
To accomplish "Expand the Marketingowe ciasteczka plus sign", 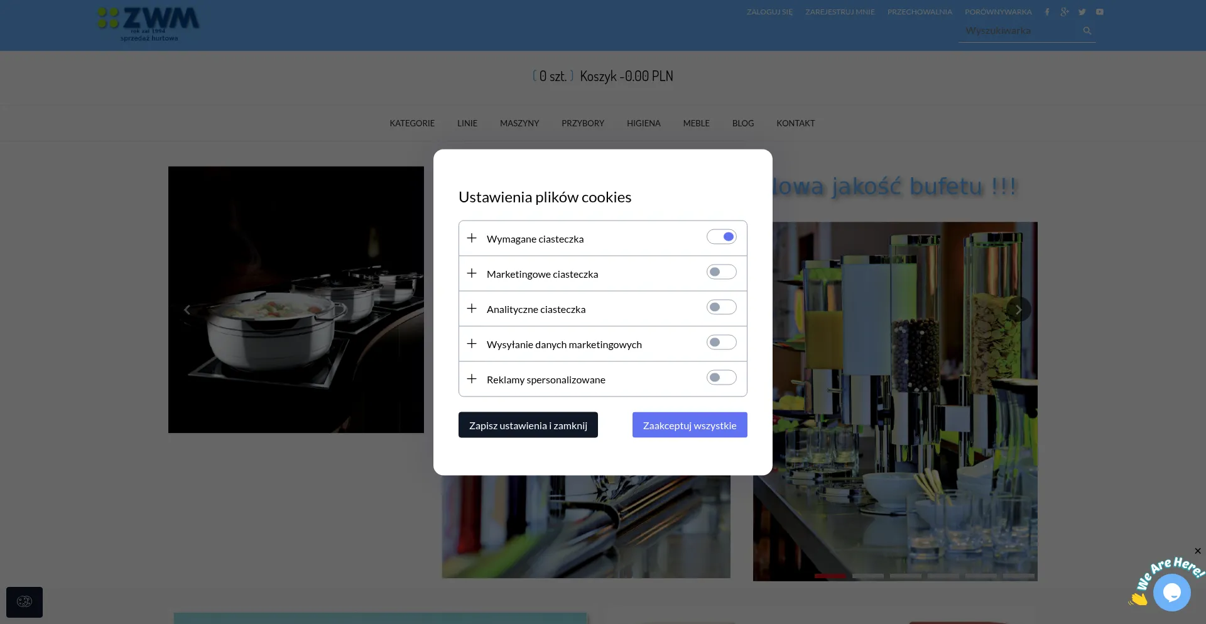I will pos(472,273).
